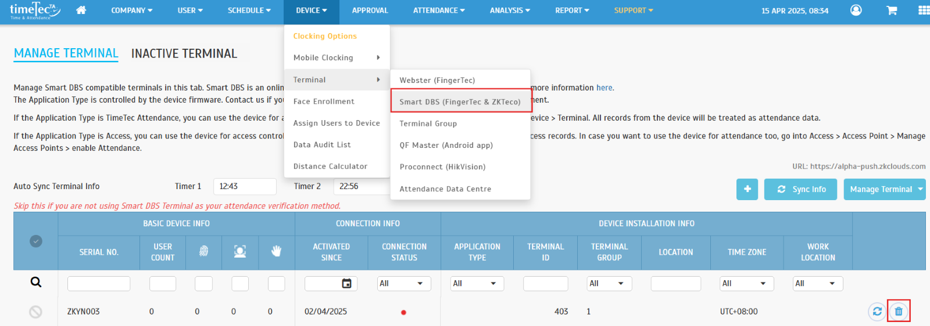Go to the APPROVAL menu item
930x326 pixels.
coord(370,10)
